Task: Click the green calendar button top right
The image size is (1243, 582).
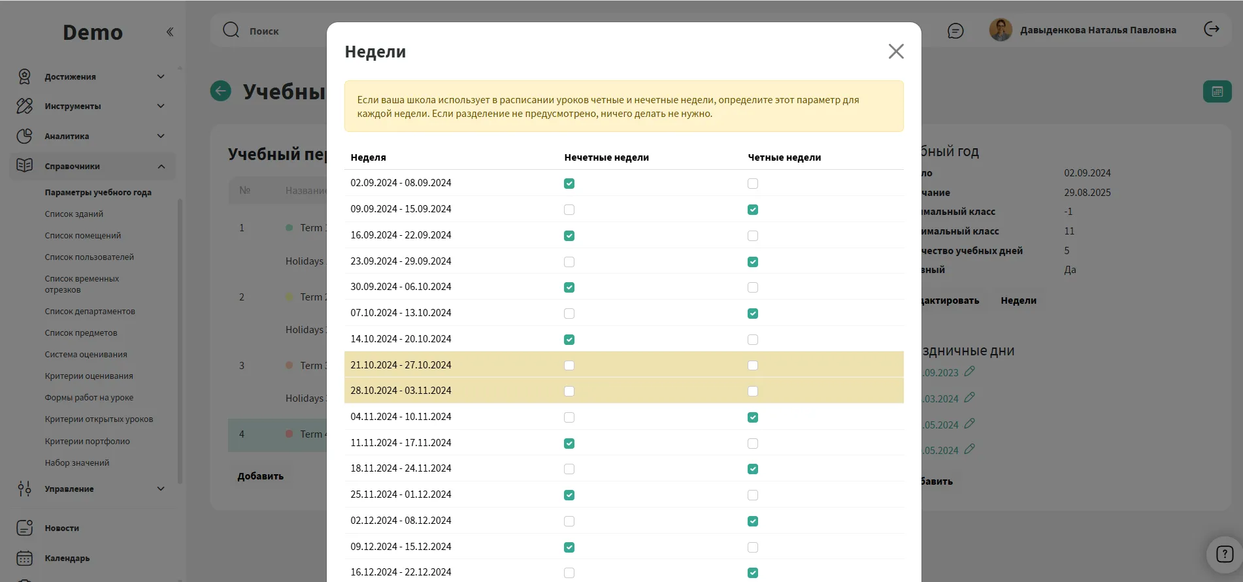Action: click(1217, 91)
